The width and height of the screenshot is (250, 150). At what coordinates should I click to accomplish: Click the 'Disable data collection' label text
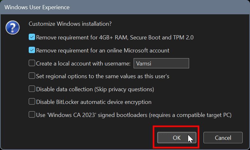coord(95,89)
